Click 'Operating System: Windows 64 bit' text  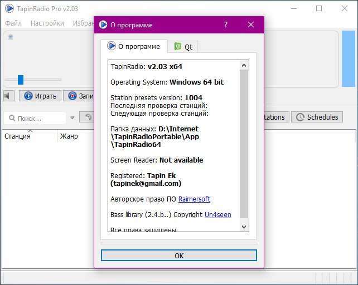[167, 82]
